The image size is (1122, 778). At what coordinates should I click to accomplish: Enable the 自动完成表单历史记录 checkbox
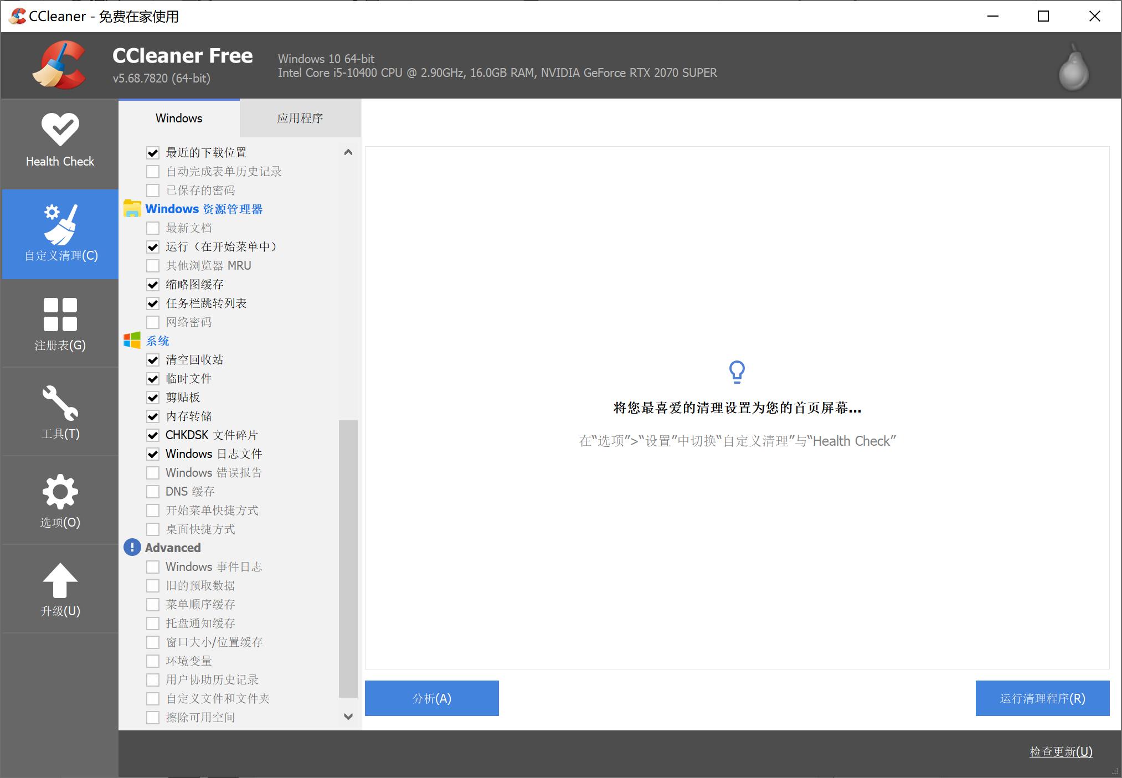(153, 172)
